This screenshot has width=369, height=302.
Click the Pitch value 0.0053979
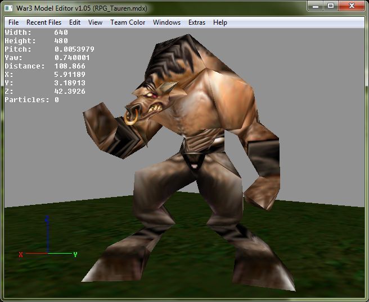[x=74, y=49]
